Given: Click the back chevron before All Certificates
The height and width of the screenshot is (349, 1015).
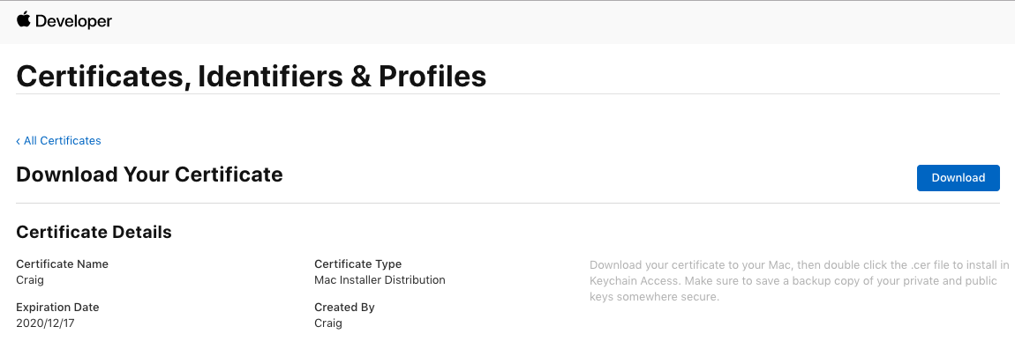Looking at the screenshot, I should pos(19,141).
